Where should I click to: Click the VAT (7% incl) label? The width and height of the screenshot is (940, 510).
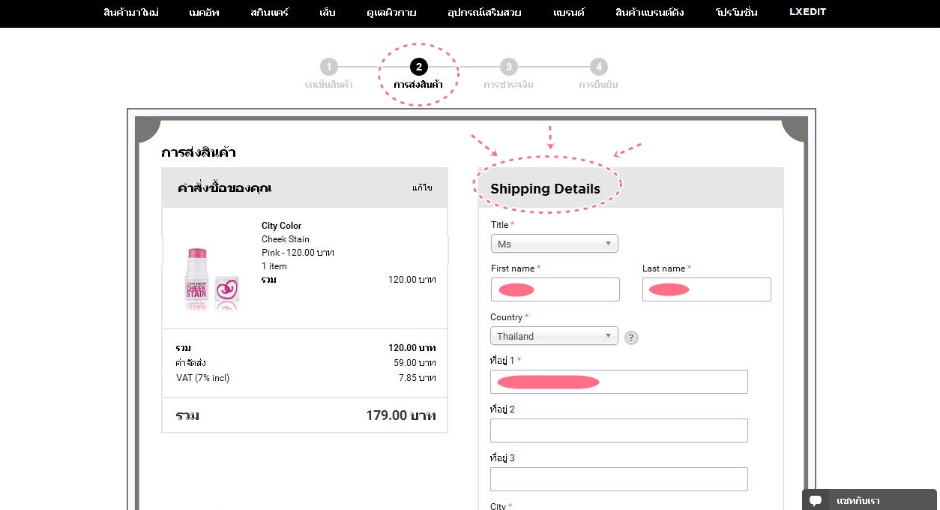click(203, 378)
